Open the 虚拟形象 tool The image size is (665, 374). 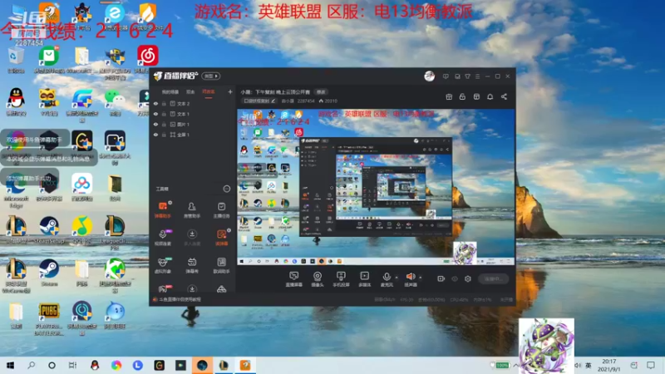click(x=162, y=265)
